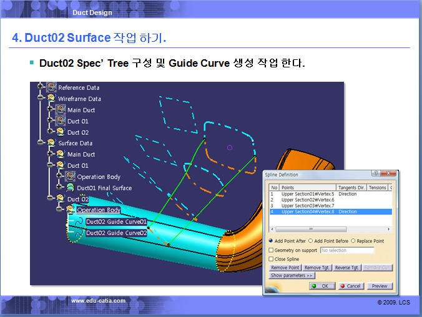Click the Surface Data set icon
Viewport: 422px width, 317px height.
point(51,143)
